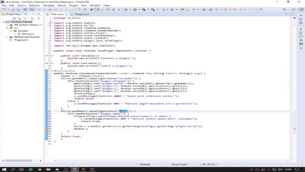Open the Source menu
305x172 pixels.
pyautogui.click(x=21, y=5)
